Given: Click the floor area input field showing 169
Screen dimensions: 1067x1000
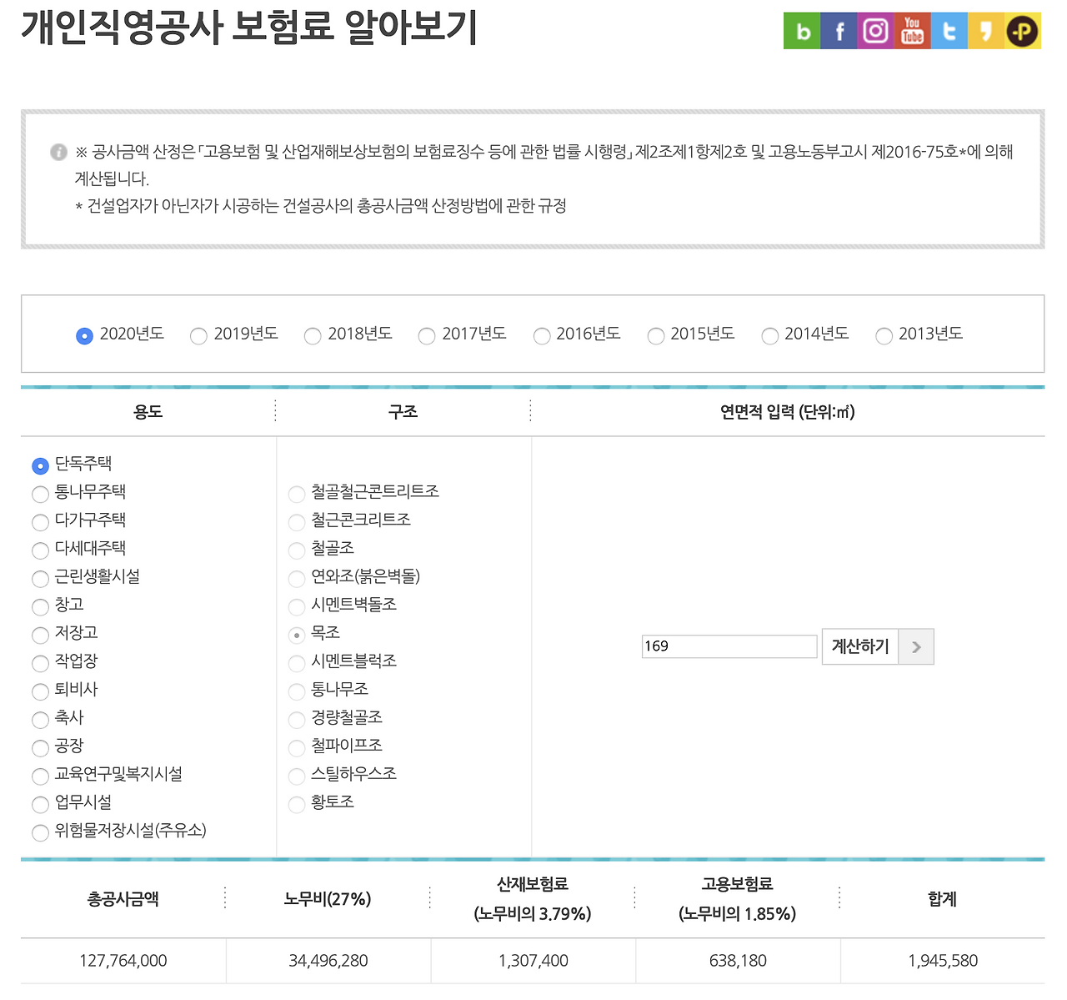Looking at the screenshot, I should coord(729,646).
